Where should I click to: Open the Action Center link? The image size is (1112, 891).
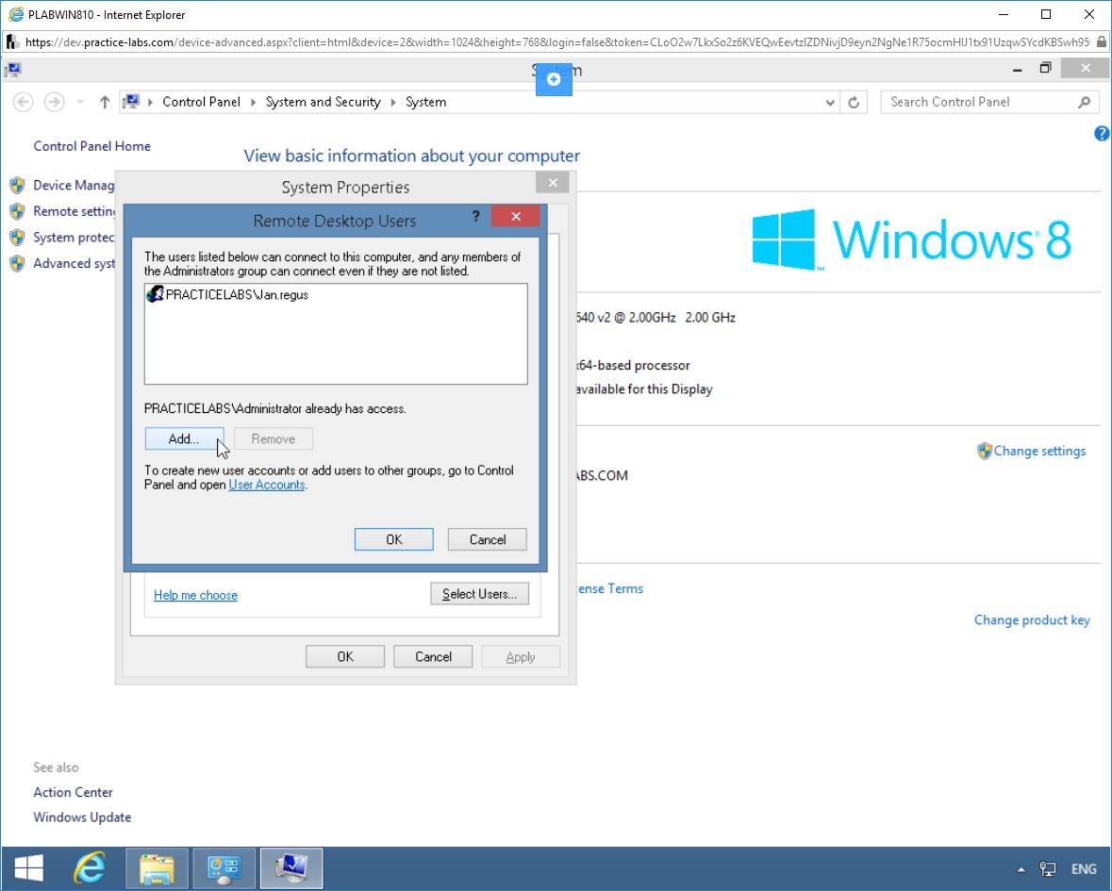(x=73, y=793)
